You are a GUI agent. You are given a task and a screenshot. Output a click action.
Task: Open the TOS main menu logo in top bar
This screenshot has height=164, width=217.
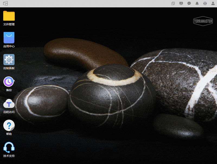[5, 4]
